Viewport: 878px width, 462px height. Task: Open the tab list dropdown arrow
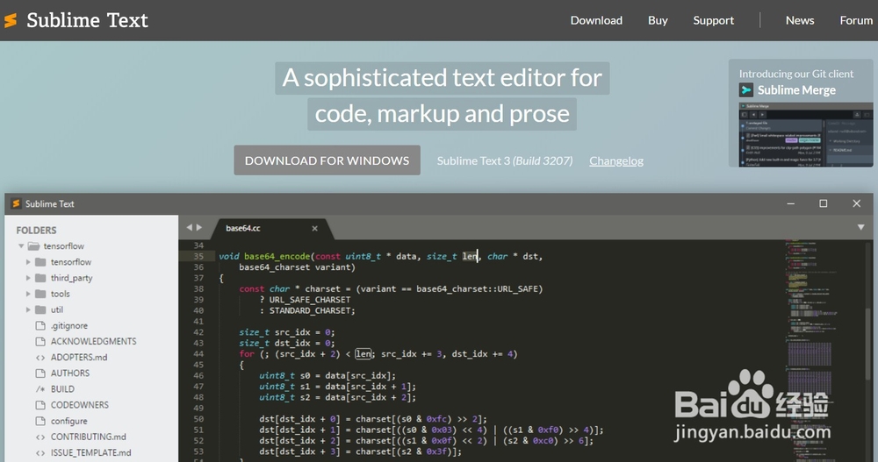[x=860, y=227]
